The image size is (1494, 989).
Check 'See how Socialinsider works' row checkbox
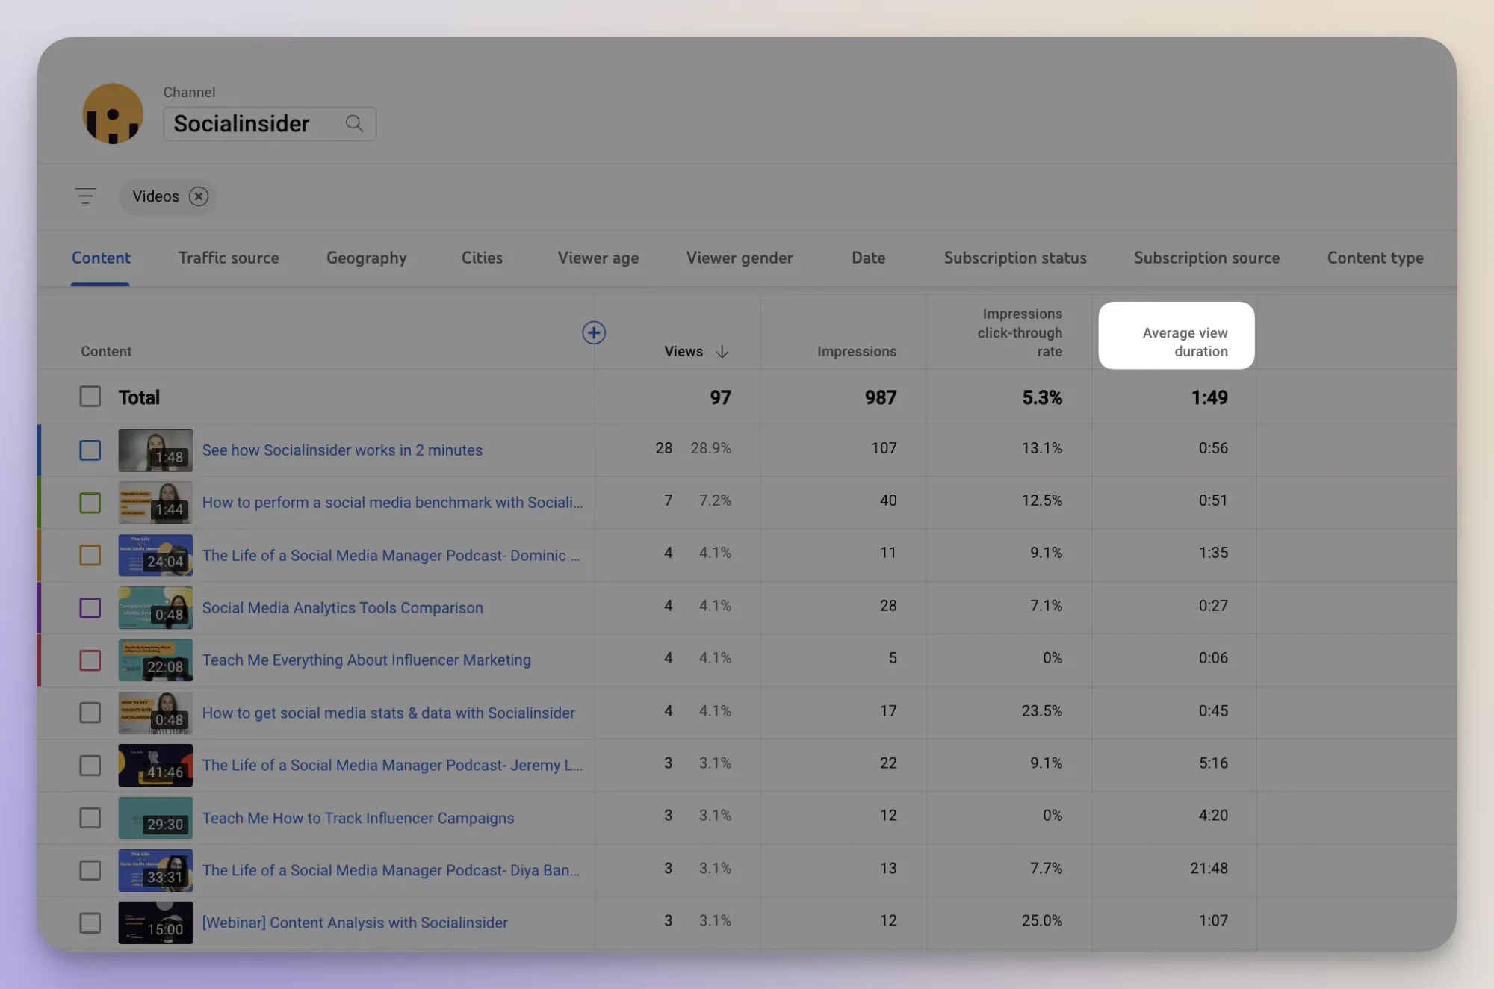(x=90, y=450)
